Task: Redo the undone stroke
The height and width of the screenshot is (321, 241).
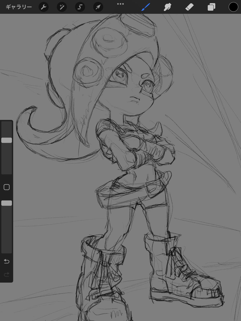Action: (7, 274)
